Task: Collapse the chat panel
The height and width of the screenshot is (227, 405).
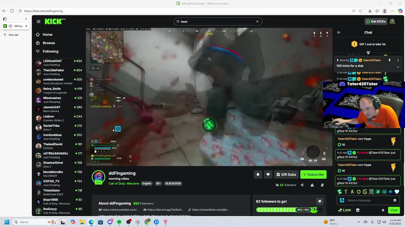Action: click(339, 32)
